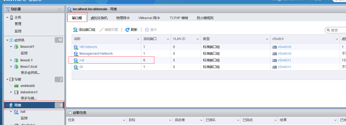Click the 操作 gear icon
This screenshot has height=125, width=346.
(147, 30)
